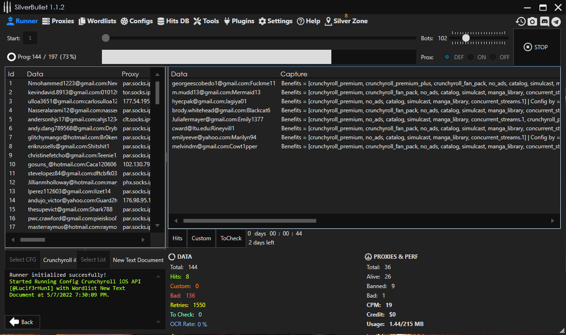Click the Bots count slider handle
The height and width of the screenshot is (335, 566).
pos(466,38)
